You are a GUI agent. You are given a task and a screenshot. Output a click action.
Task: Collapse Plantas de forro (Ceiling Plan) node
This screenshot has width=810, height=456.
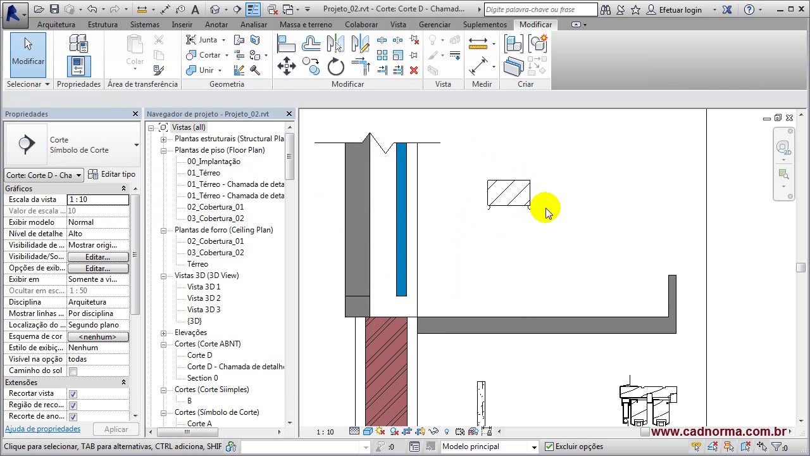[163, 230]
